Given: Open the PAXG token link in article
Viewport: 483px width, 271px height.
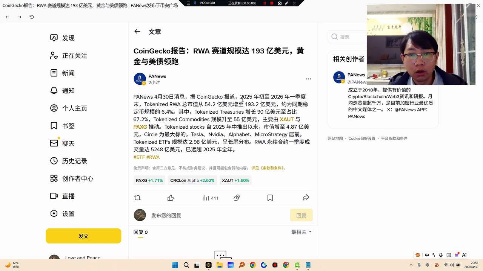Looking at the screenshot, I should click(140, 127).
